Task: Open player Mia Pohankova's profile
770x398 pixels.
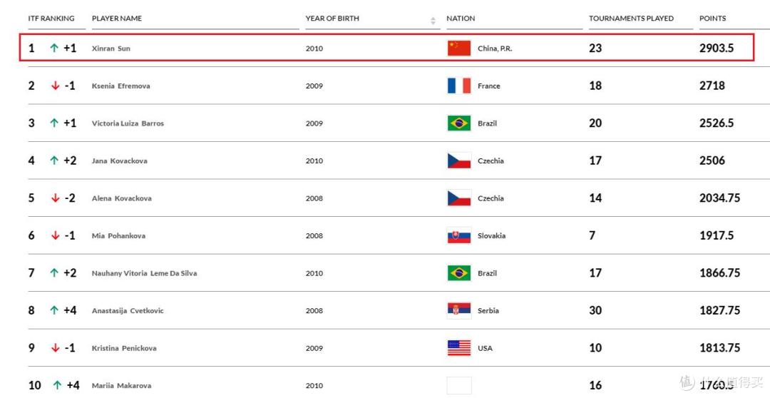Action: pyautogui.click(x=118, y=236)
